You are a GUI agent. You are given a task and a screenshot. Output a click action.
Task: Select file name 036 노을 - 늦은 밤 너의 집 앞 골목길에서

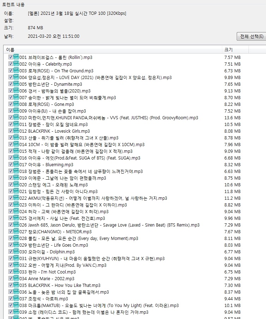tap(64, 292)
